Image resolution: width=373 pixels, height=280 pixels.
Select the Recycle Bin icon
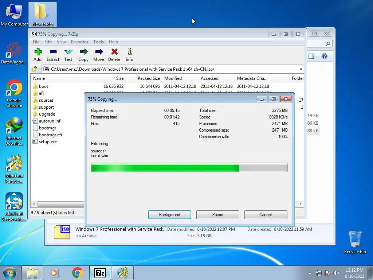[x=355, y=242]
